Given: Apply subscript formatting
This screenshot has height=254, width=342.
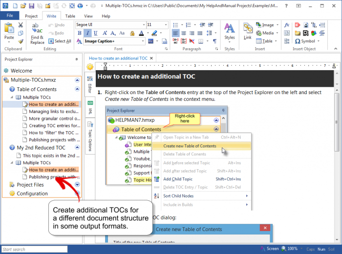Looking at the screenshot, I should 113,33.
